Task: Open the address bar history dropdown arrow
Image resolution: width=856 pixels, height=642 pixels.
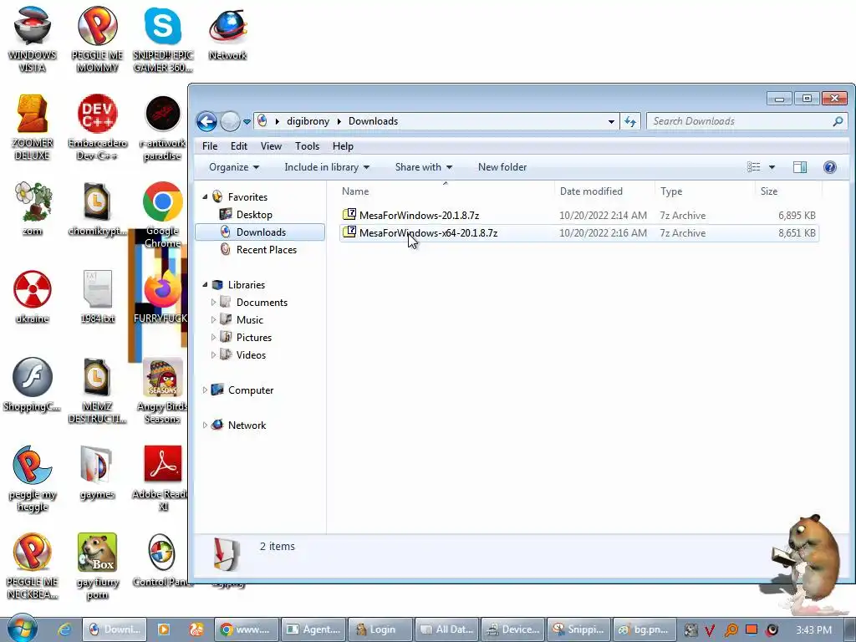Action: click(611, 122)
